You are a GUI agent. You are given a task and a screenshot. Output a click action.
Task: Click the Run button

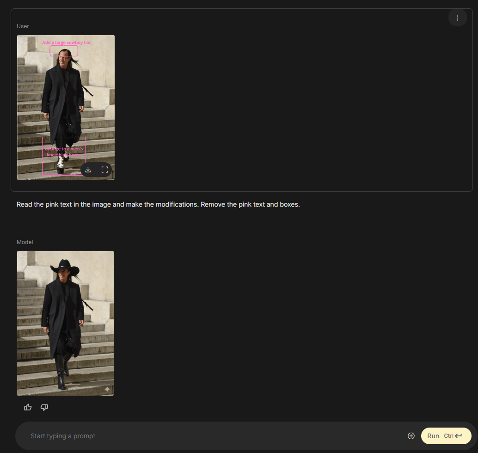tap(446, 436)
